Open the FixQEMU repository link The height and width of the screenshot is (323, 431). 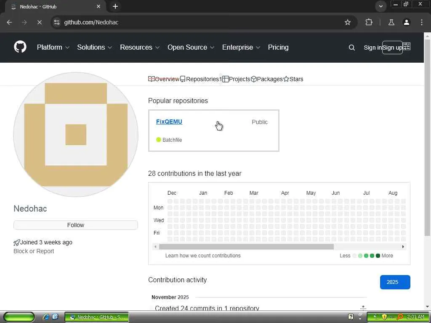169,122
